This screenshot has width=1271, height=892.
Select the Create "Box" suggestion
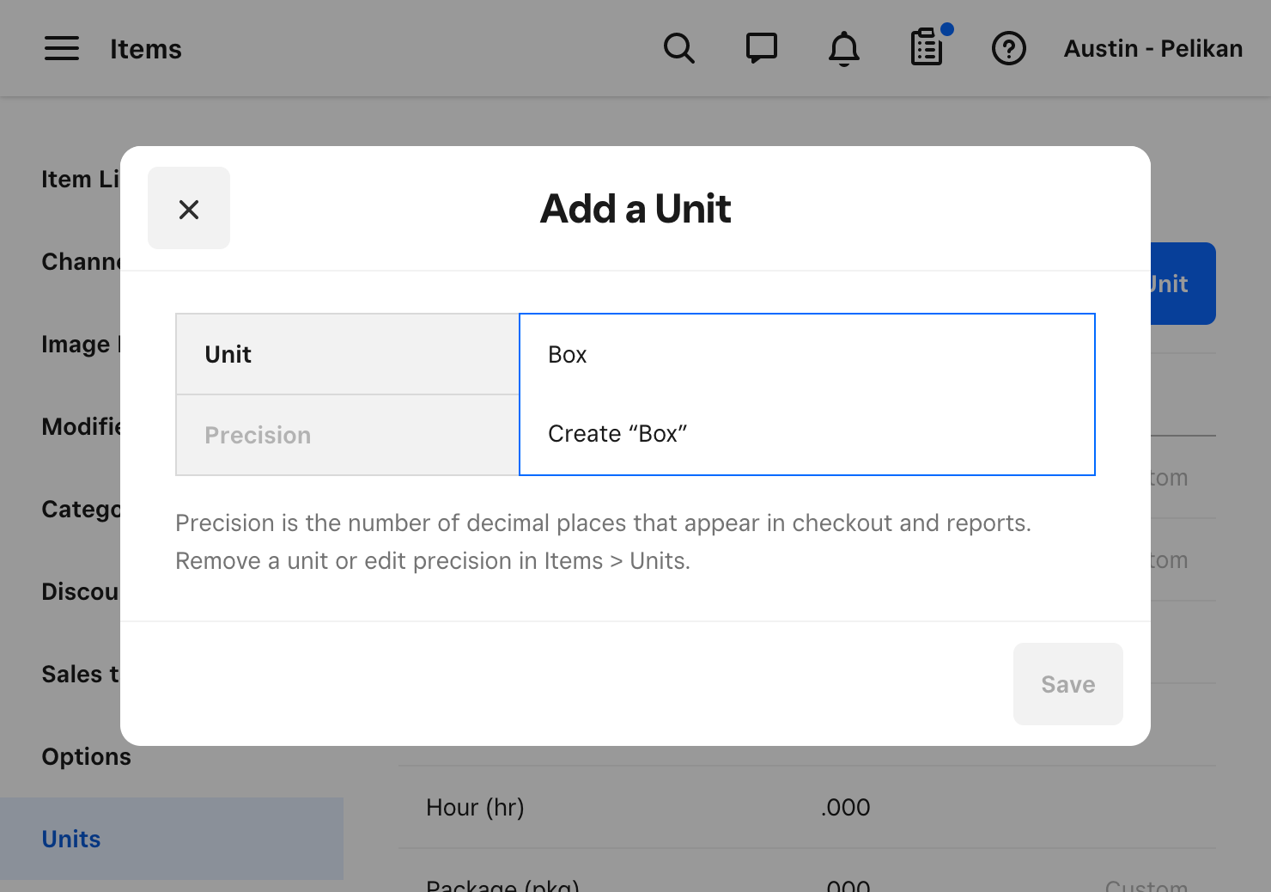click(x=618, y=434)
